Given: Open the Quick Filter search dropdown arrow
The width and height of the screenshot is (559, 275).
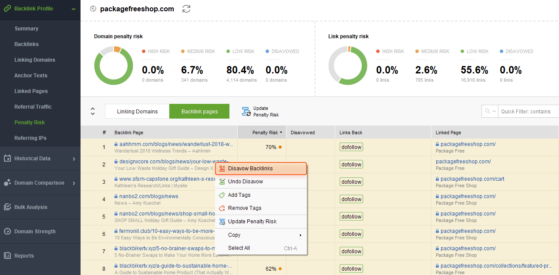Looking at the screenshot, I should coord(494,111).
